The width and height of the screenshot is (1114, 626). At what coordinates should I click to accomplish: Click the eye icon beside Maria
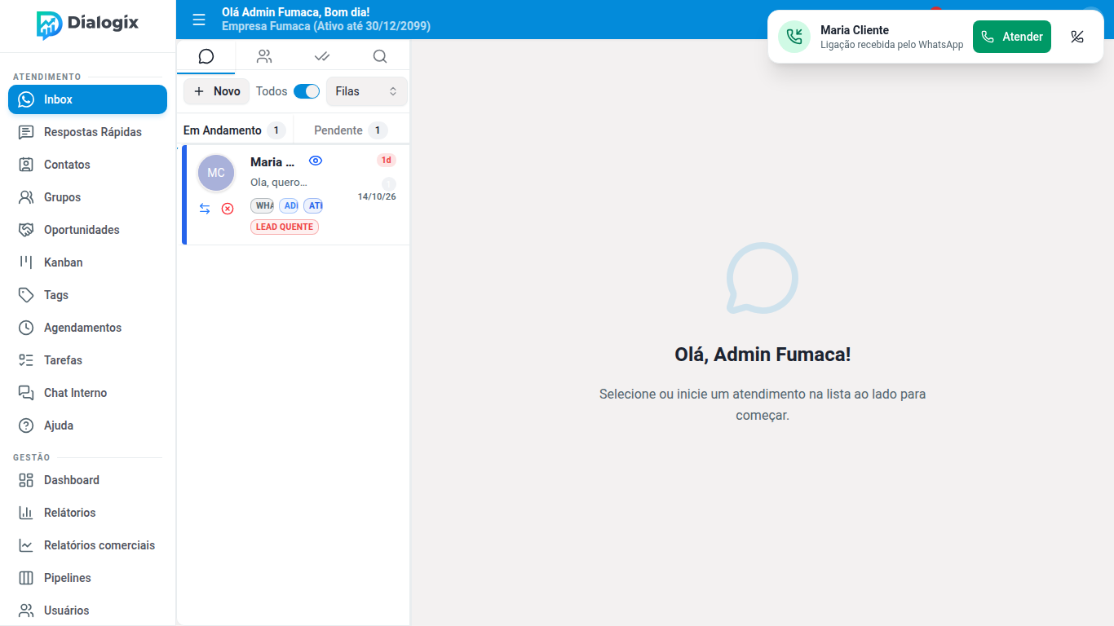(316, 161)
